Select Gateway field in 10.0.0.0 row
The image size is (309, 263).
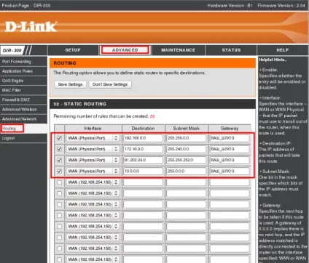click(230, 171)
